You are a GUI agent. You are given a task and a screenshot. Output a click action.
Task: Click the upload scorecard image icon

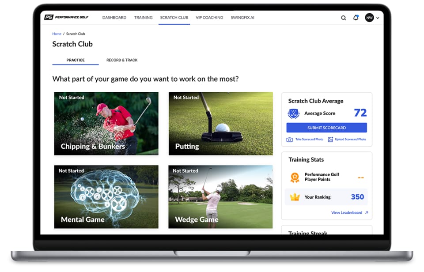330,140
